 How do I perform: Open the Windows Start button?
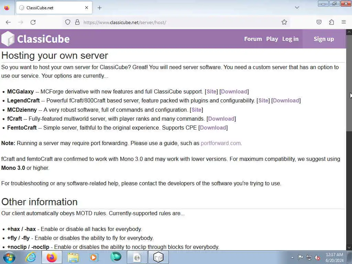9,257
